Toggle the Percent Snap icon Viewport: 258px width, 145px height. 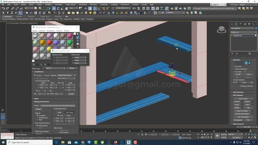104,8
